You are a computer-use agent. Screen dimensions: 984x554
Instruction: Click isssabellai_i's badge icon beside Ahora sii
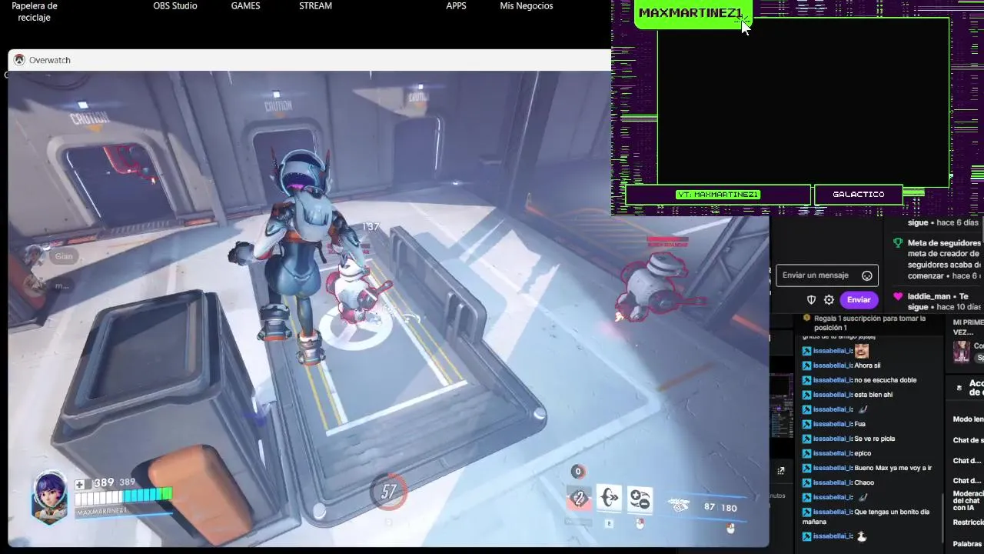(806, 365)
